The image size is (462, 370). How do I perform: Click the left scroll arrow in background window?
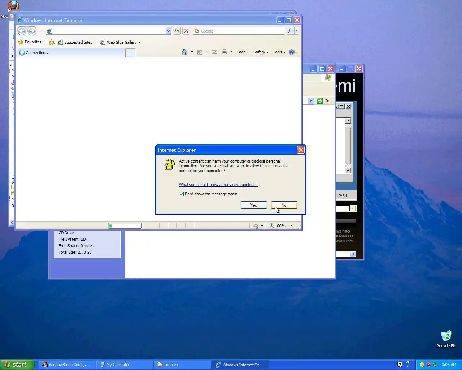[x=12, y=223]
